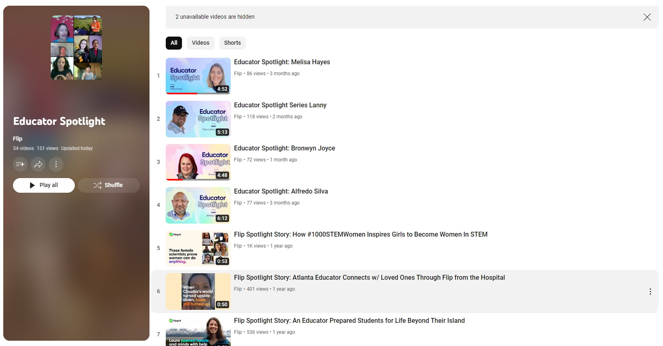Switch to the Videos filter chip

201,43
